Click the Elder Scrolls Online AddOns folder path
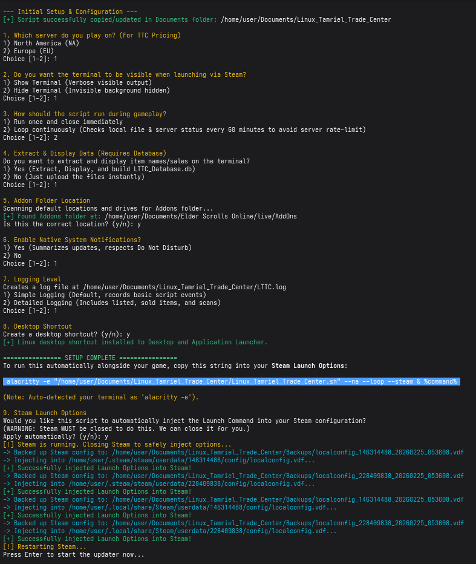 (200, 216)
